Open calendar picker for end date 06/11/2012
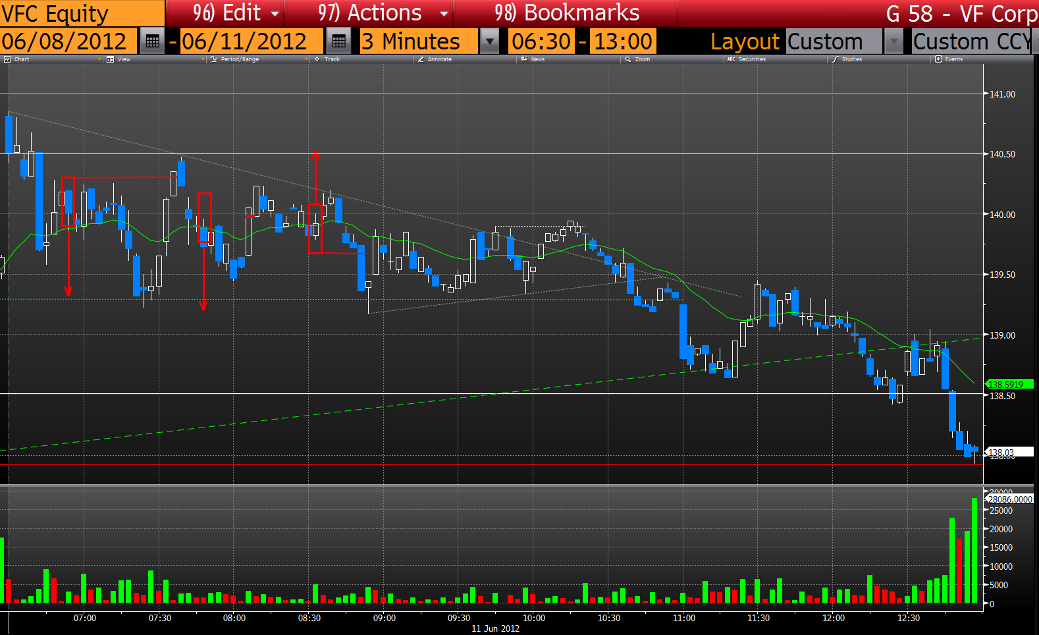This screenshot has width=1039, height=635. 338,41
